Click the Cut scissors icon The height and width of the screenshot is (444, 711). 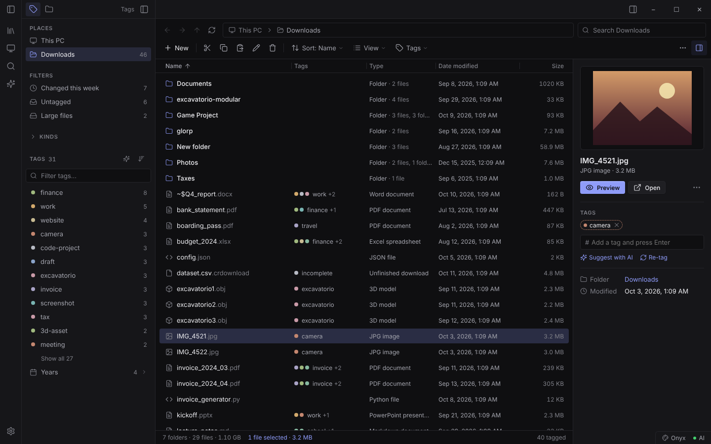(x=207, y=48)
